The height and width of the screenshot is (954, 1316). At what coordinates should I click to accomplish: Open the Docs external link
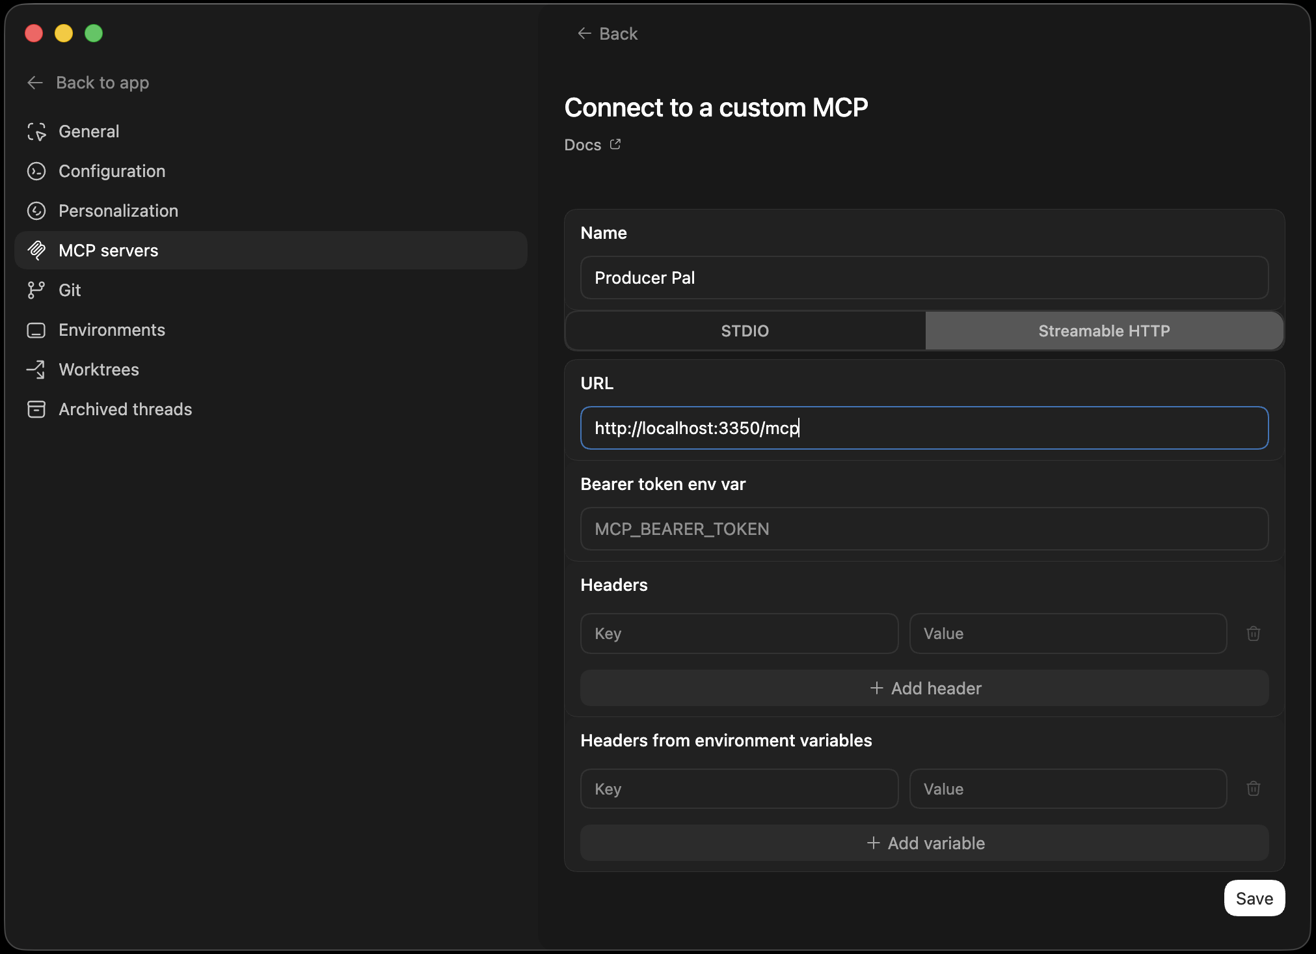(x=591, y=144)
